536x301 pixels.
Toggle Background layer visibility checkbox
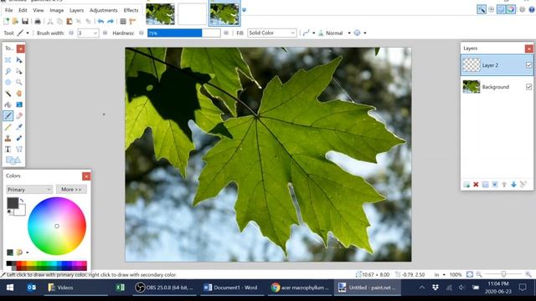pos(528,87)
